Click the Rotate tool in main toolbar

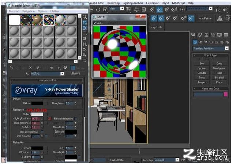(98, 9)
